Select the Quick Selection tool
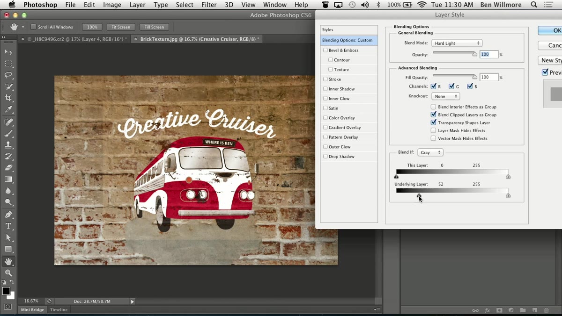 [x=8, y=86]
